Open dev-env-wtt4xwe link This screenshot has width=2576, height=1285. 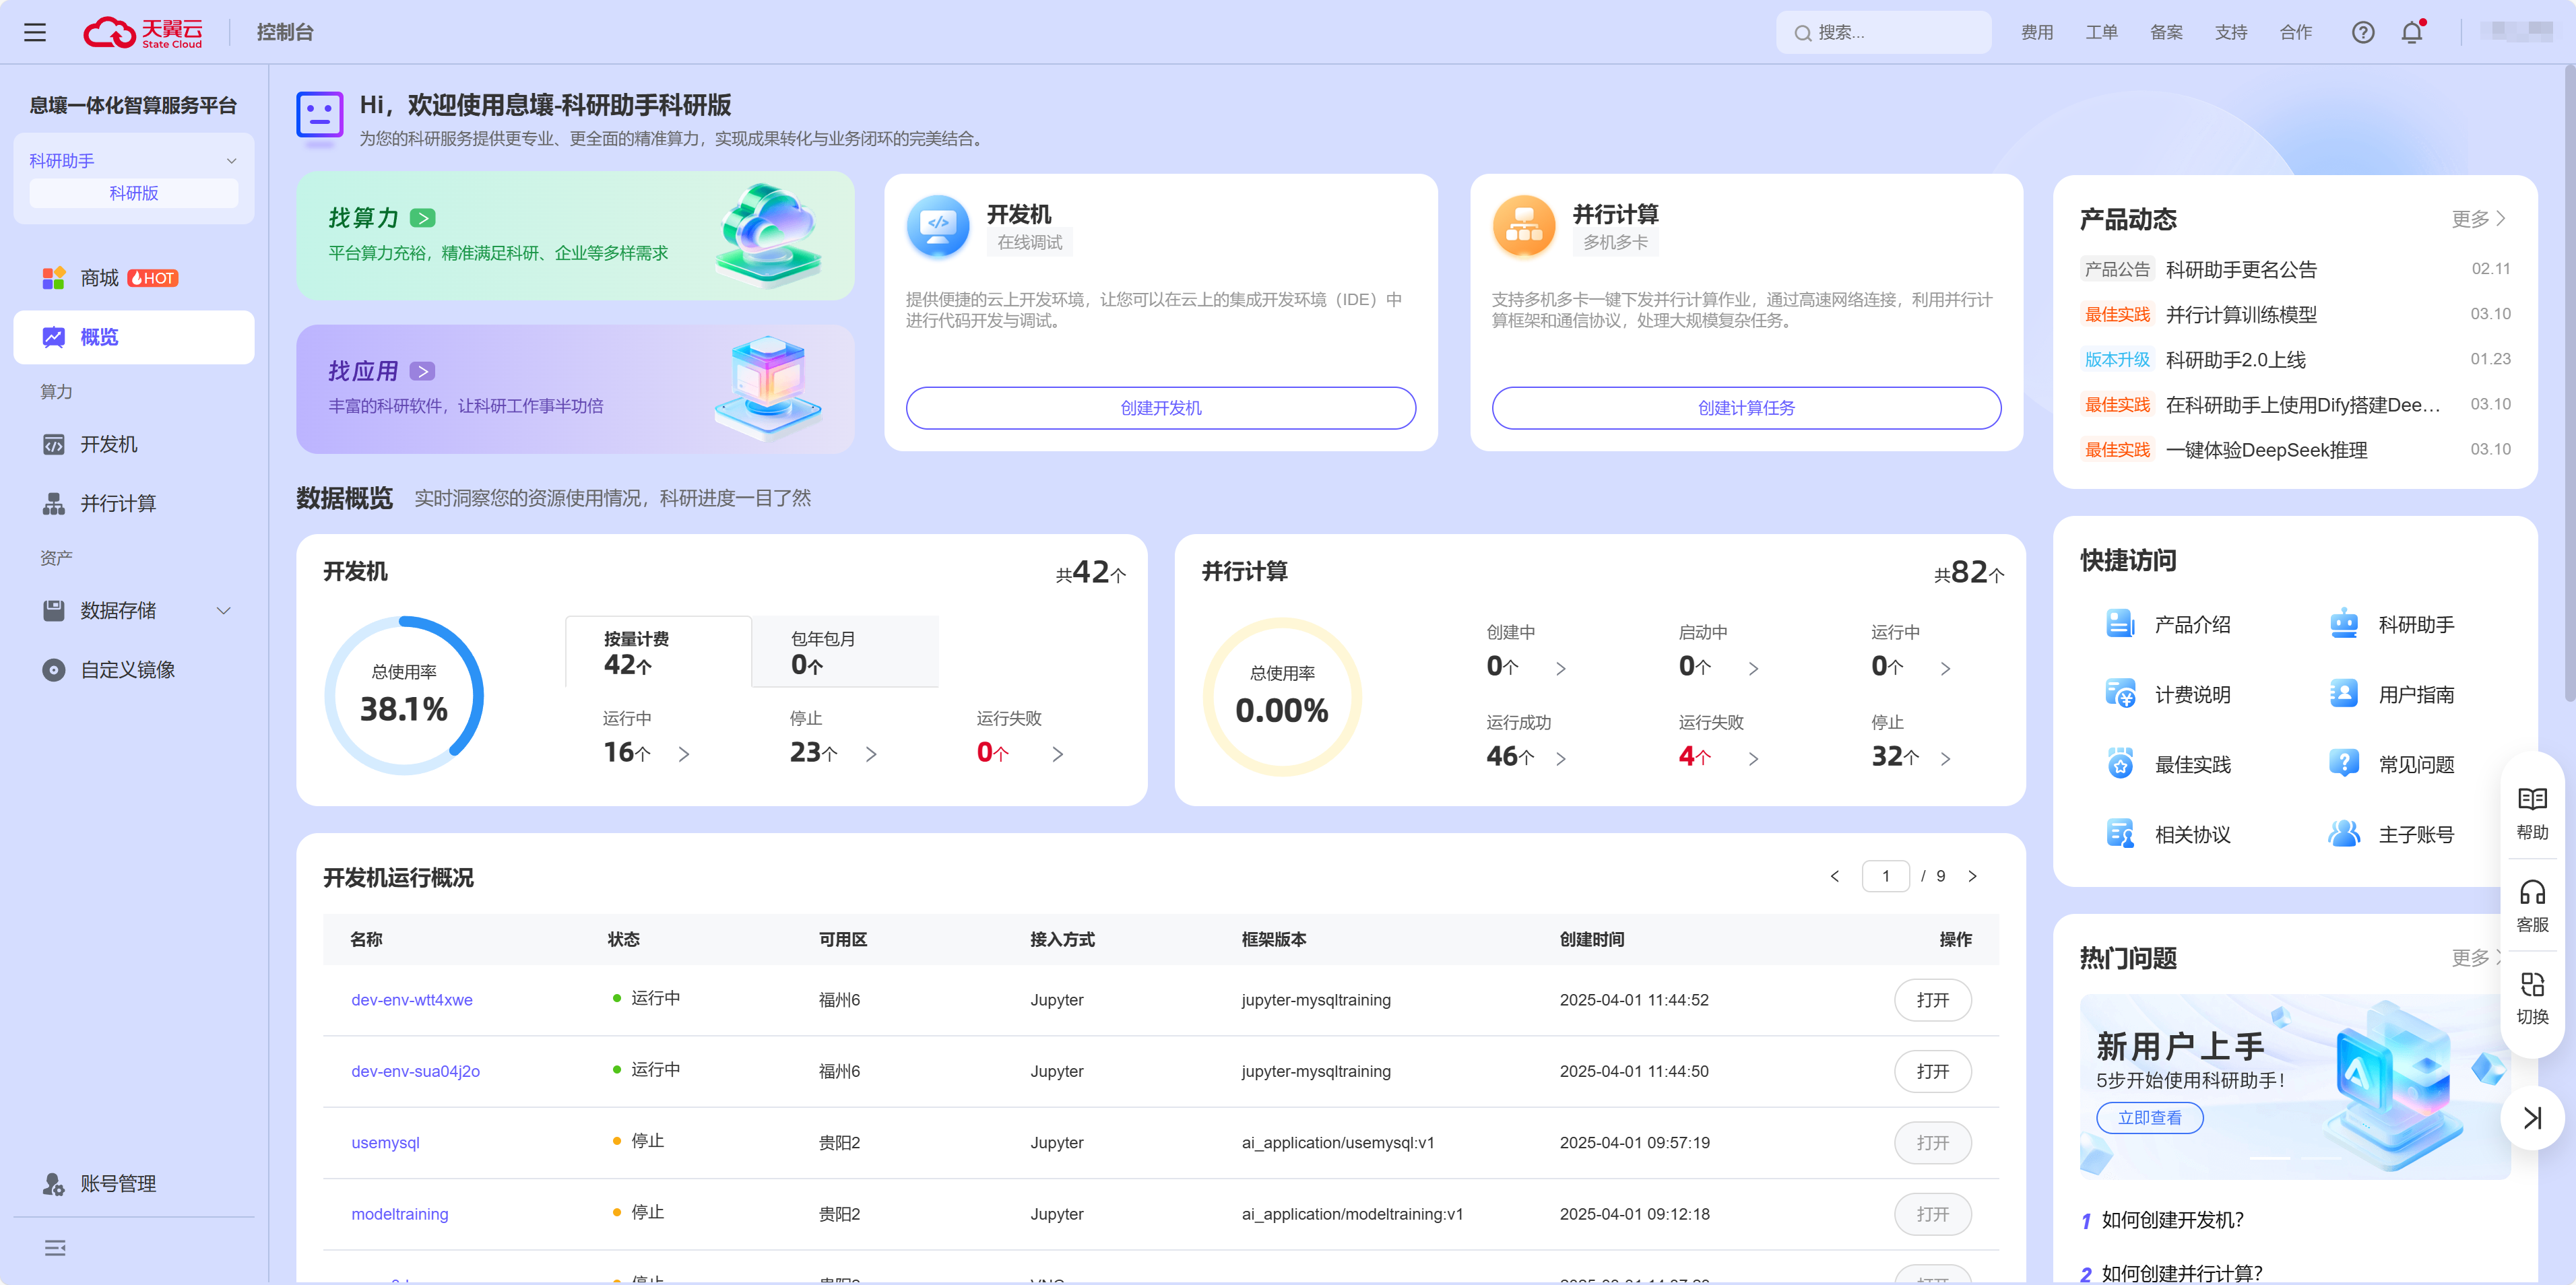click(412, 1000)
